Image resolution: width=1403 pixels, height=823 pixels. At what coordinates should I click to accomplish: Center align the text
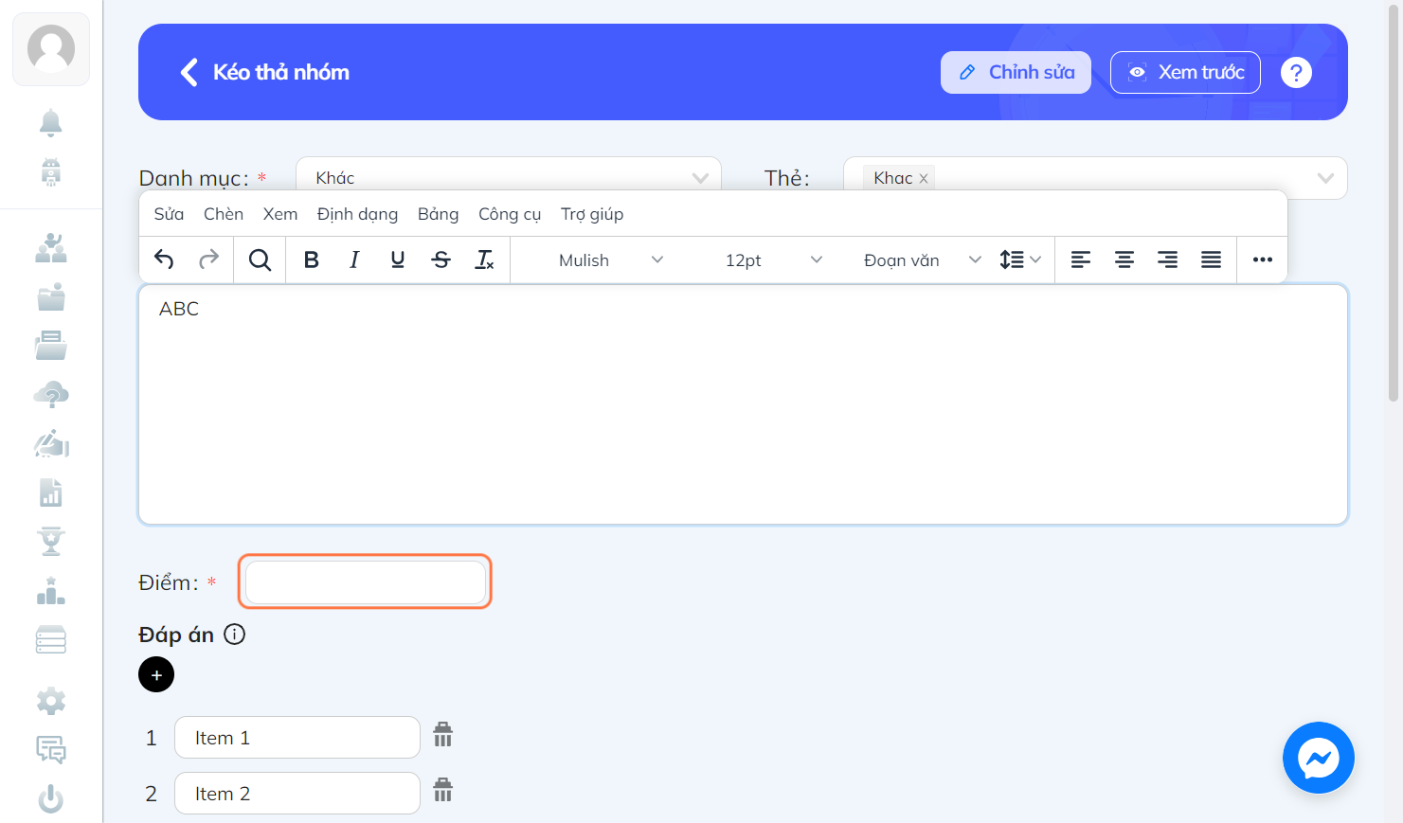point(1124,259)
